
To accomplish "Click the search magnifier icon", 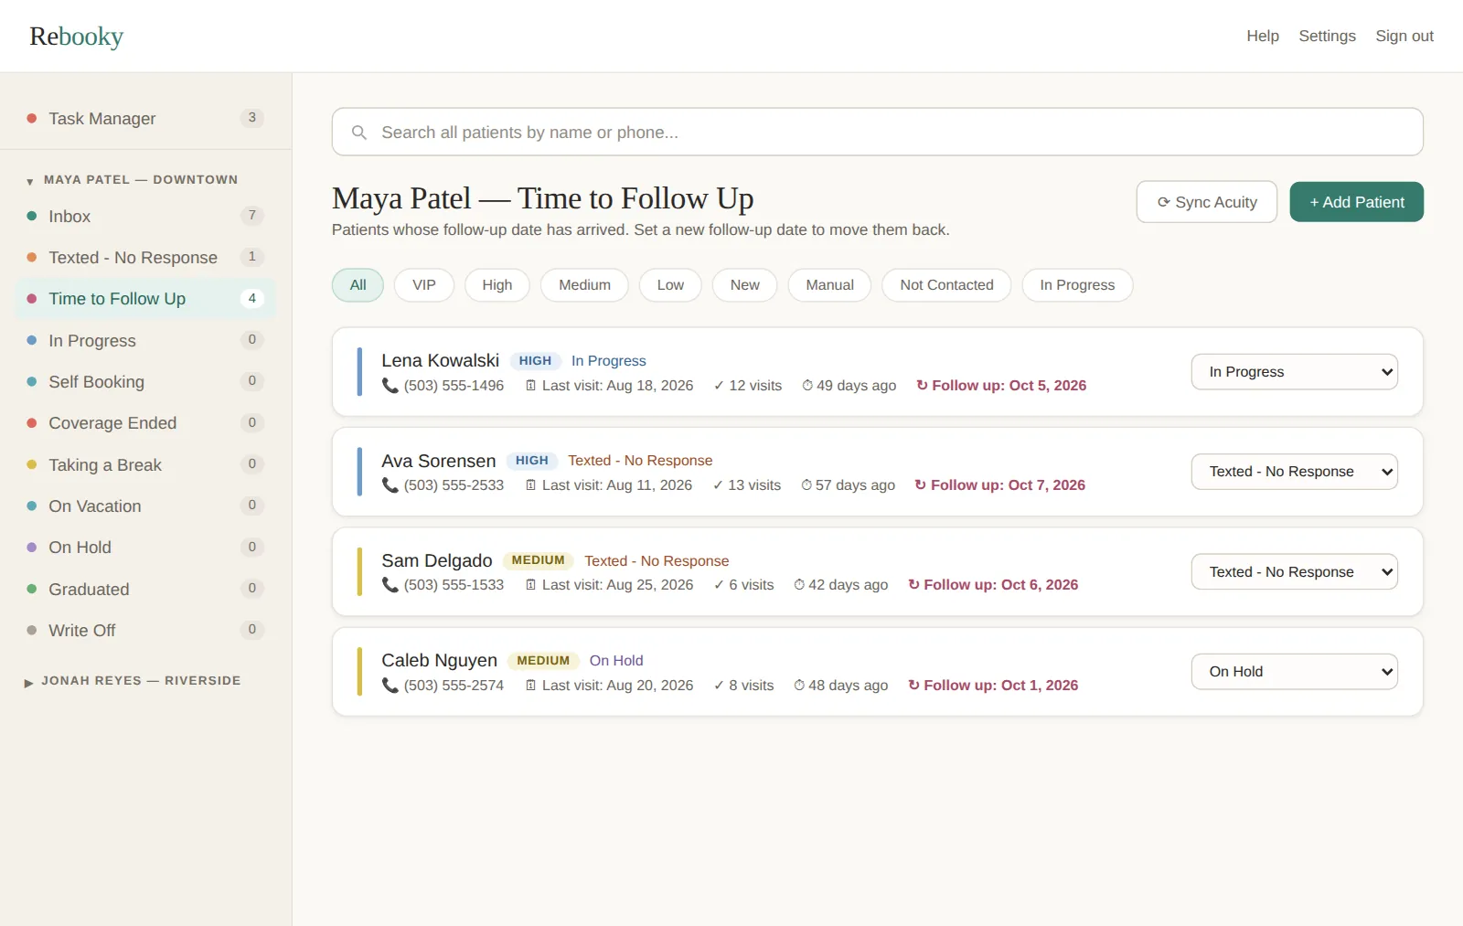I will tap(359, 133).
